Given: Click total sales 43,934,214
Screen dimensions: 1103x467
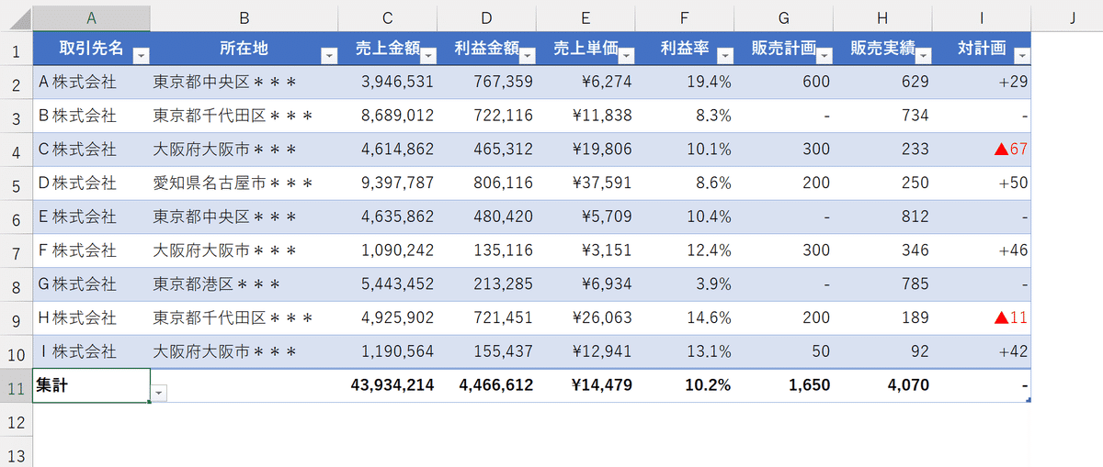Looking at the screenshot, I should click(387, 385).
